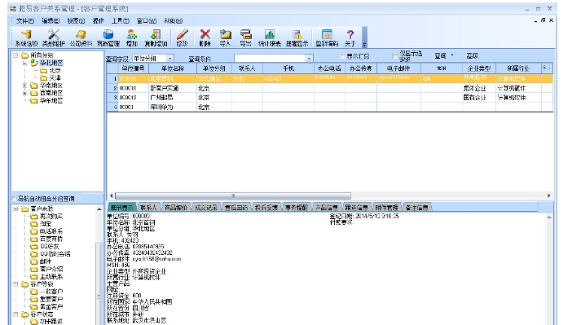Viewport: 568px width, 325px height.
Task: Click the 修改 pencil icon
Action: 182,37
